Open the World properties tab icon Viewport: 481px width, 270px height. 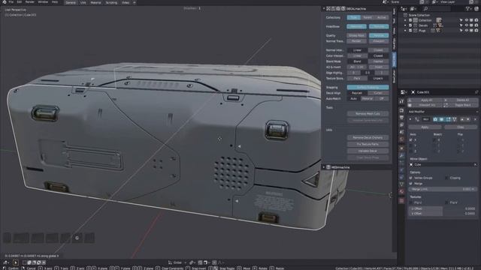coord(401,139)
